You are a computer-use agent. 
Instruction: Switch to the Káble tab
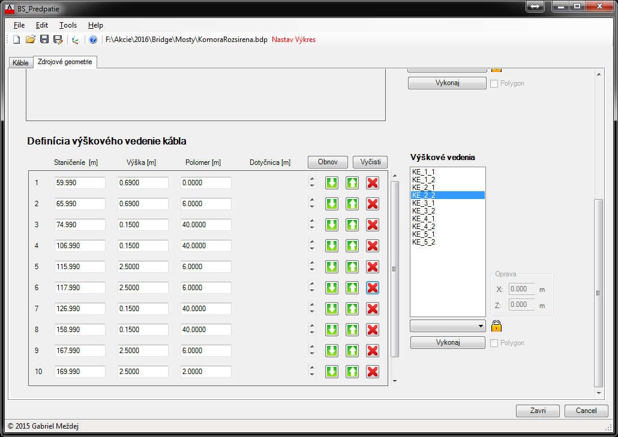tap(20, 63)
